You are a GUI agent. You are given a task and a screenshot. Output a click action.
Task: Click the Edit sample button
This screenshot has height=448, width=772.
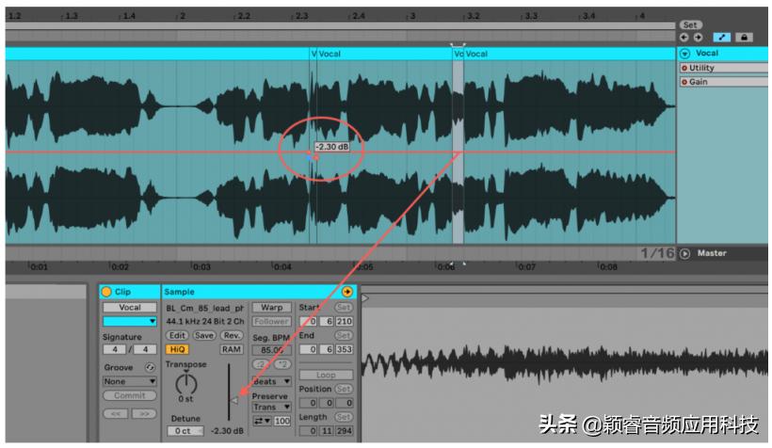[177, 335]
